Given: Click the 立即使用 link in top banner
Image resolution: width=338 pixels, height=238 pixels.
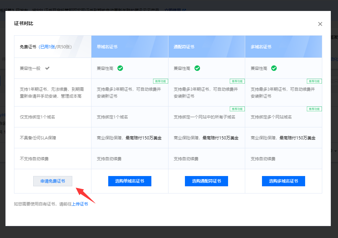Looking at the screenshot, I should (173, 10).
